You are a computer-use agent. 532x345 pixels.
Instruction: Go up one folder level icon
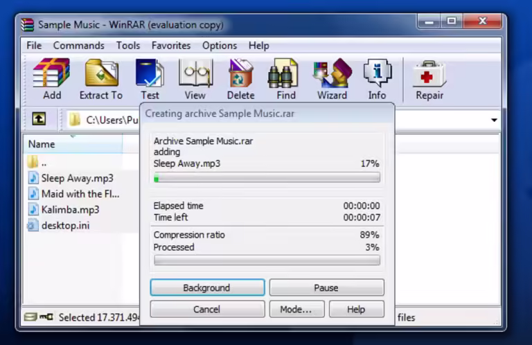coord(39,119)
